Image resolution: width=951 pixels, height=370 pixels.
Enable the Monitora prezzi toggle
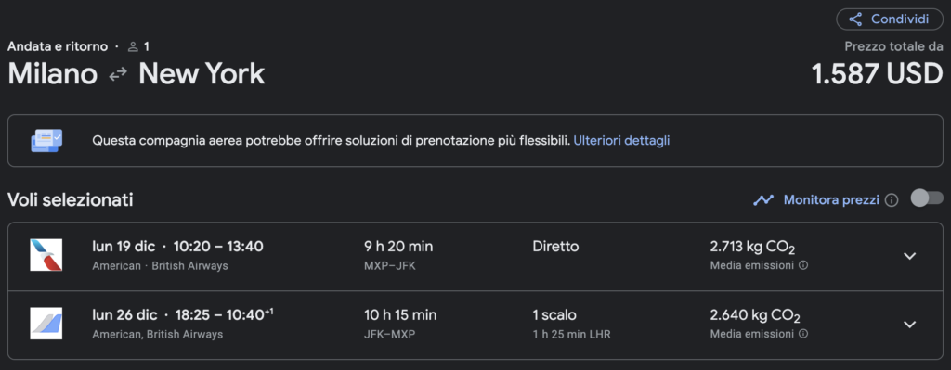(927, 198)
